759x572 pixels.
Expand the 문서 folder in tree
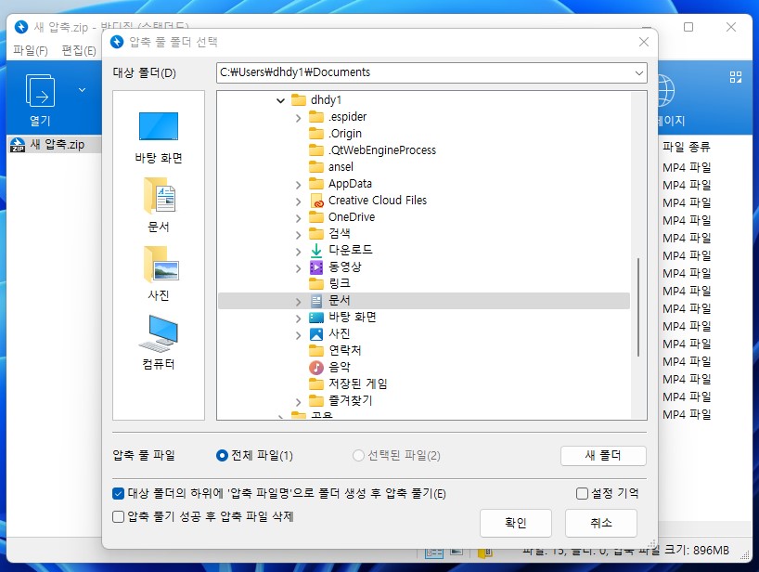[x=298, y=302]
